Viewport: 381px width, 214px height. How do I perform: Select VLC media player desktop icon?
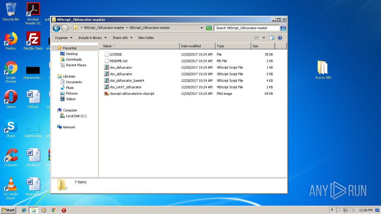pos(11,188)
